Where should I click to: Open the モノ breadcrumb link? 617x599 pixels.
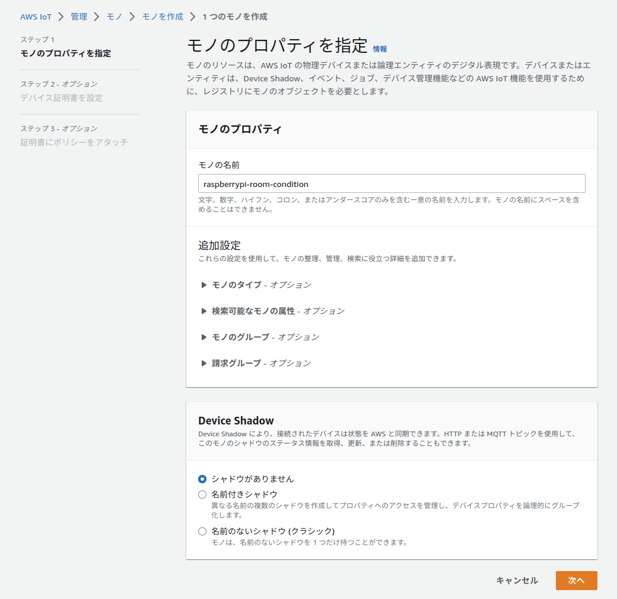(114, 17)
